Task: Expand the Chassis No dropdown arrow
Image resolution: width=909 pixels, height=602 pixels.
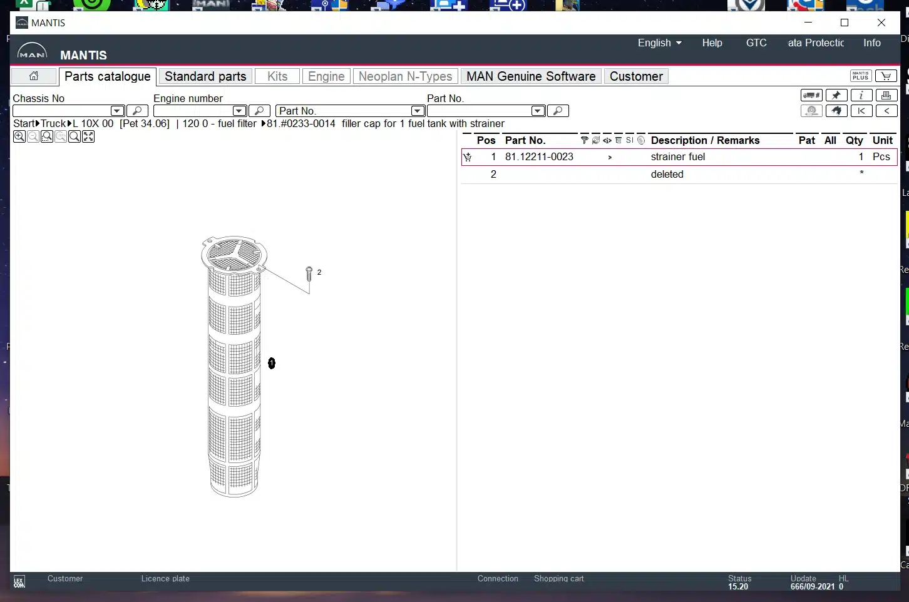Action: [117, 111]
